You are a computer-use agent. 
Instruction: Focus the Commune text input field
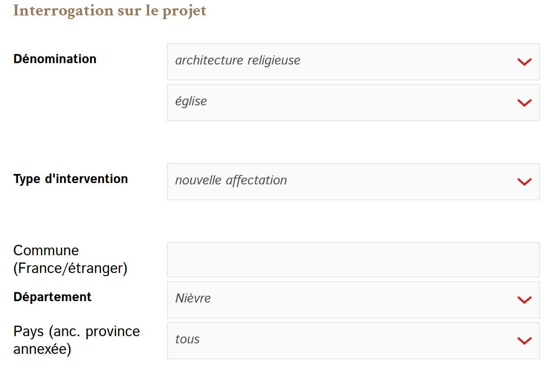(354, 260)
